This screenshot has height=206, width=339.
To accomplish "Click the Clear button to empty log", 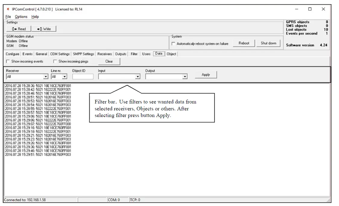I will 109,61.
